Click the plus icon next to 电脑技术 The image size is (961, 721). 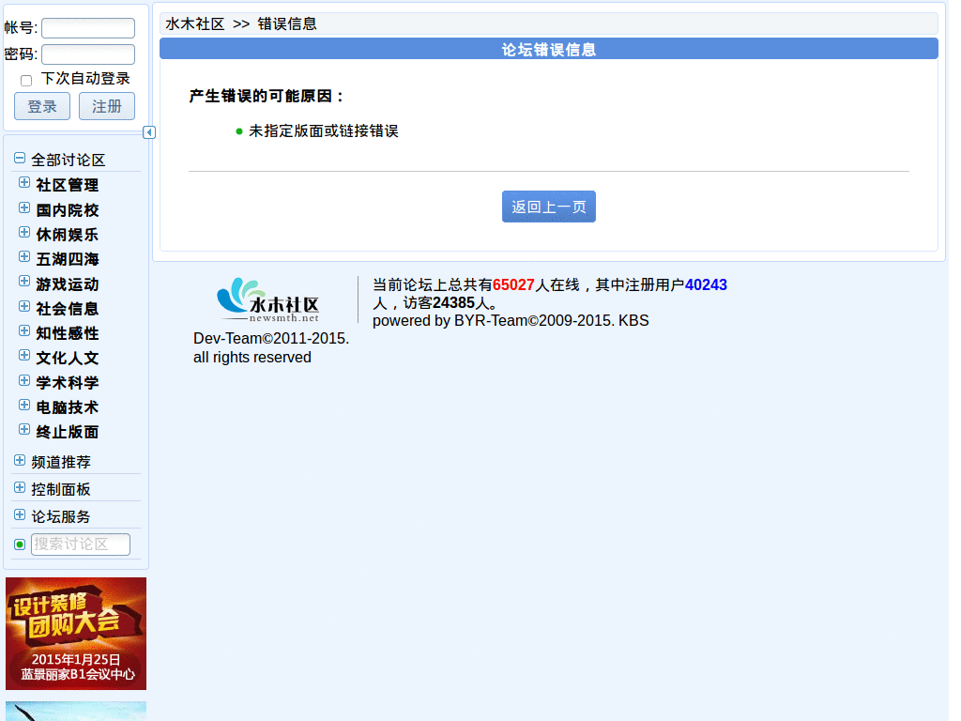(23, 405)
